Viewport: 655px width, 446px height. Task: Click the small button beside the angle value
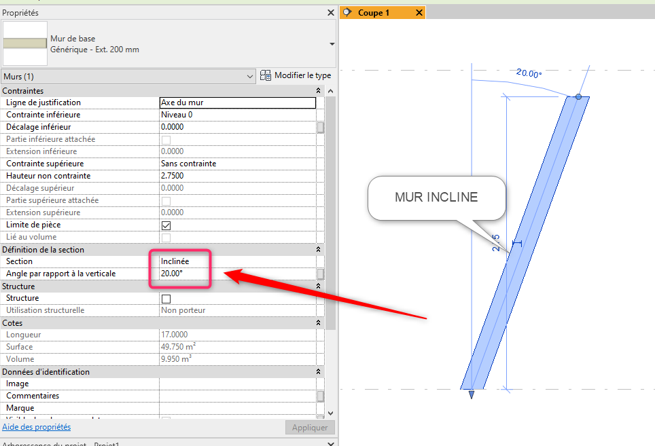321,274
